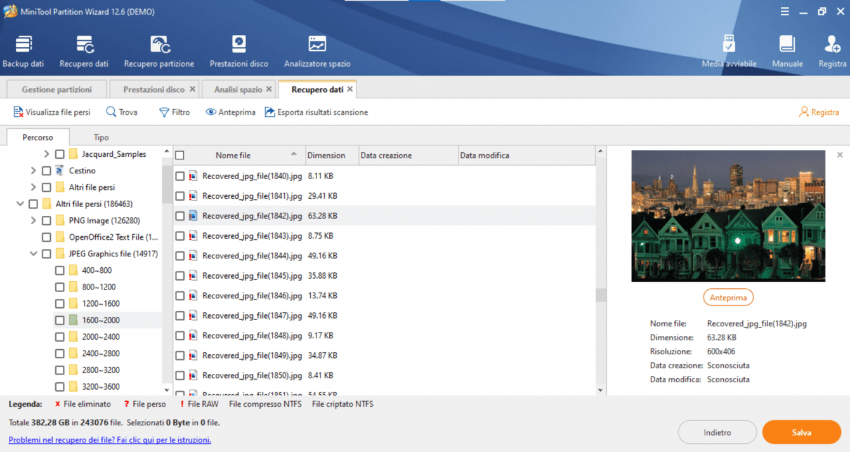The image size is (850, 452).
Task: Click Esporta risultati scansione
Action: pyautogui.click(x=316, y=112)
